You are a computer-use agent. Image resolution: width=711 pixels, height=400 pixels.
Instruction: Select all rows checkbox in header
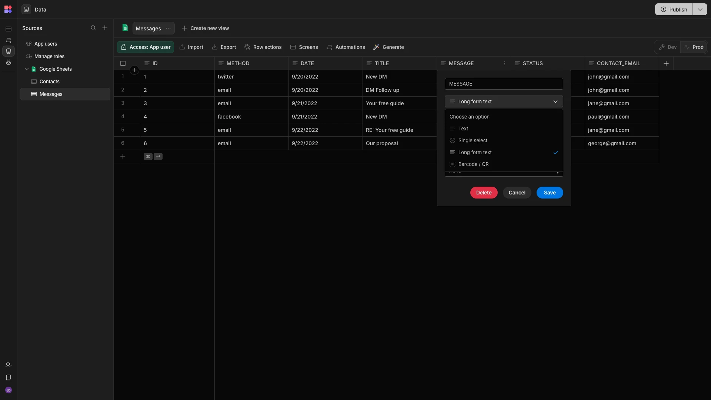(x=123, y=63)
